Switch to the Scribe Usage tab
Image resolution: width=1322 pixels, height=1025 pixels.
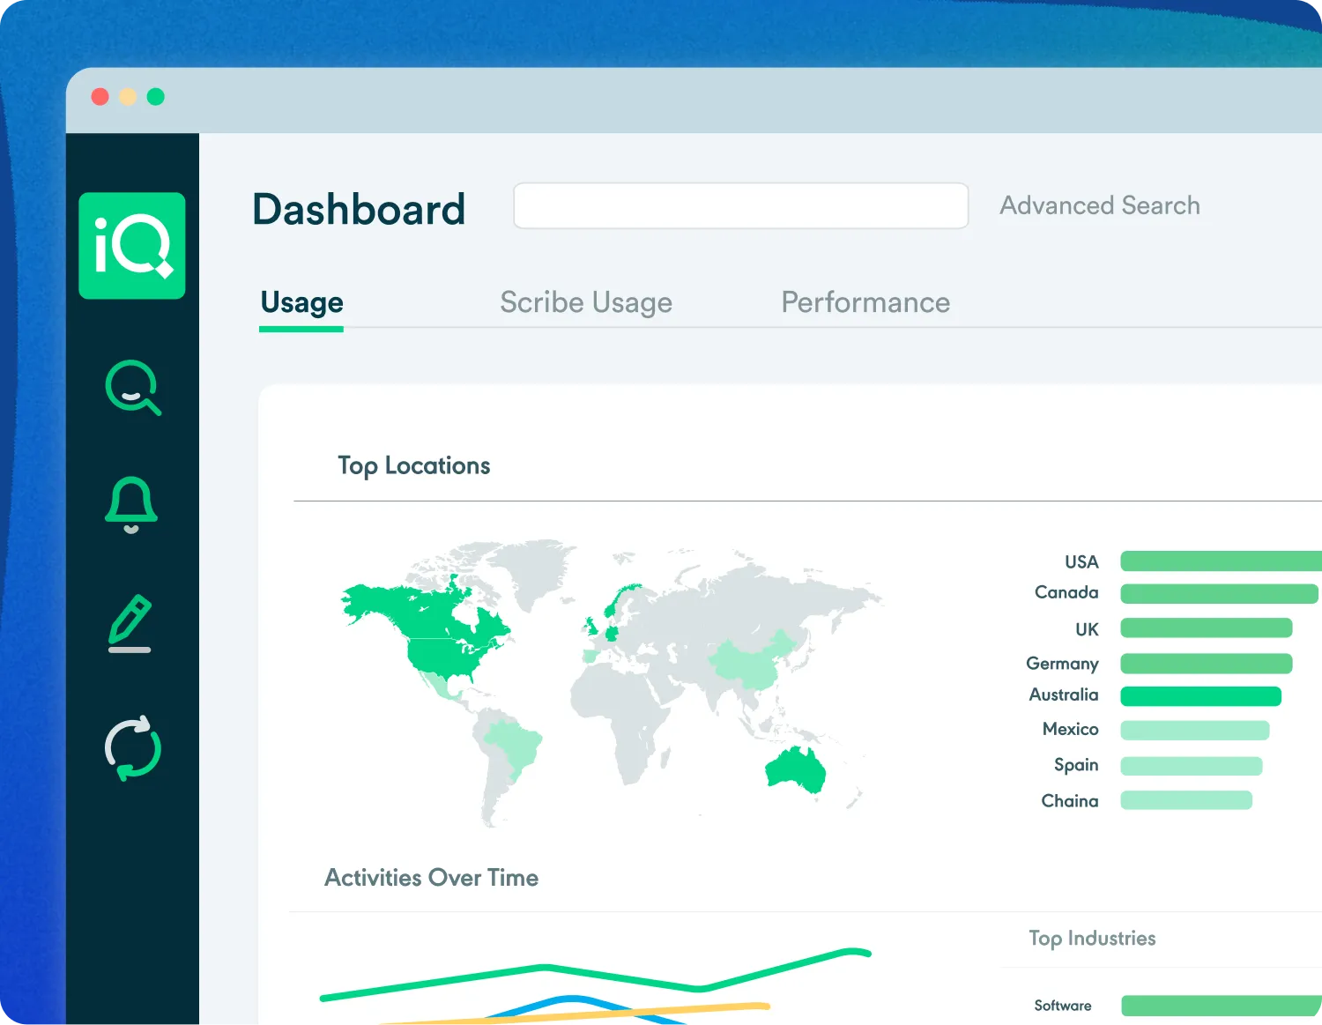[586, 303]
